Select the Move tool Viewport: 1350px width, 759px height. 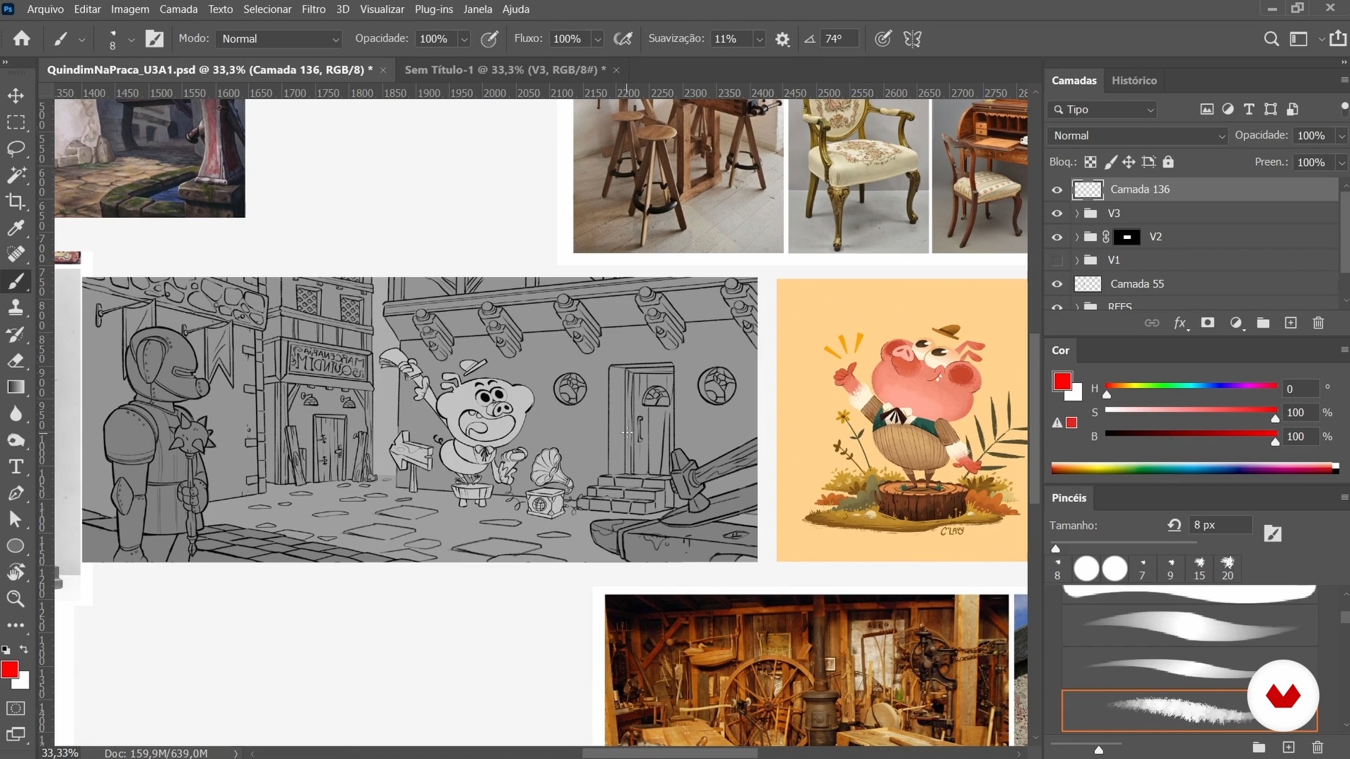click(15, 96)
